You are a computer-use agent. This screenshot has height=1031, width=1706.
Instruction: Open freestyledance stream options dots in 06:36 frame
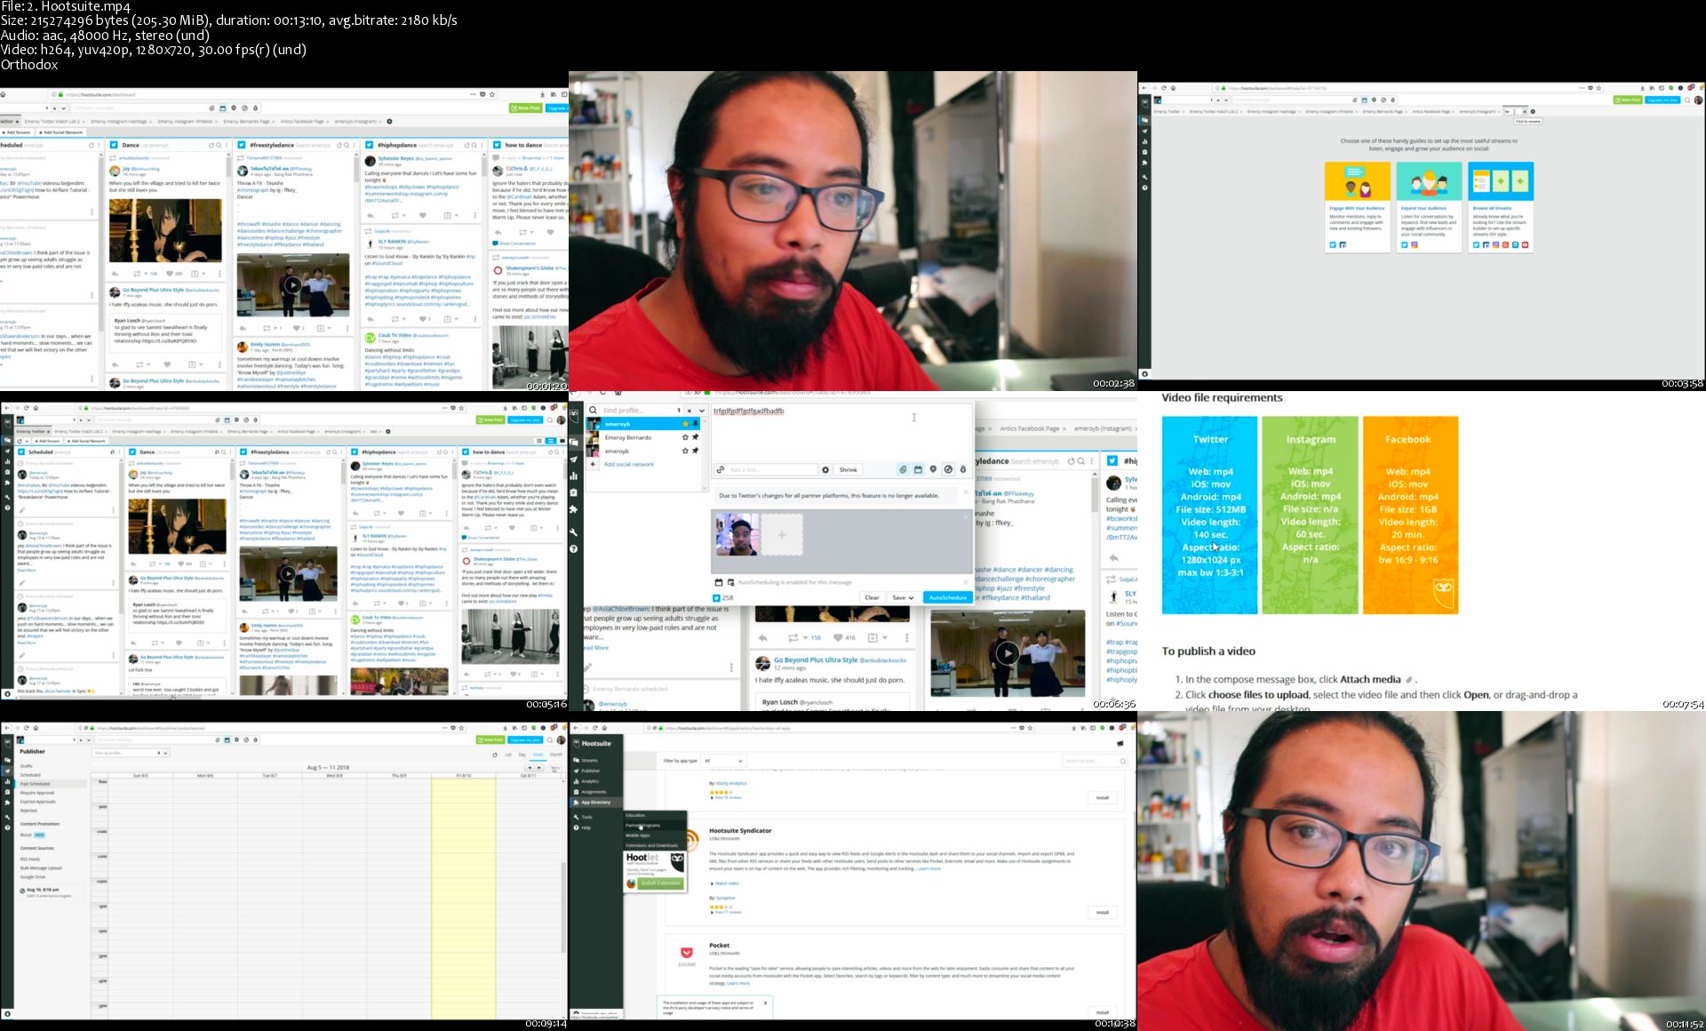point(1092,461)
